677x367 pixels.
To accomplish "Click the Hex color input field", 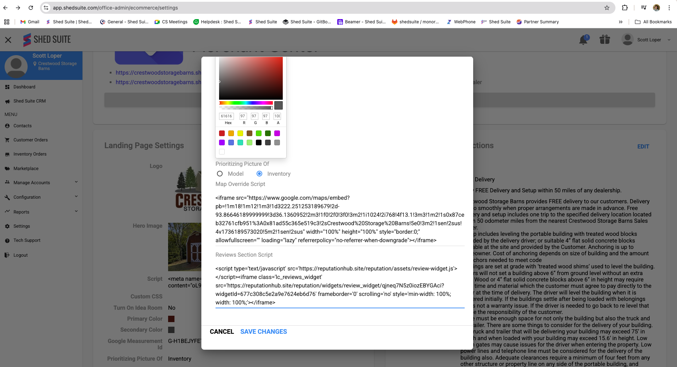I will tap(226, 116).
